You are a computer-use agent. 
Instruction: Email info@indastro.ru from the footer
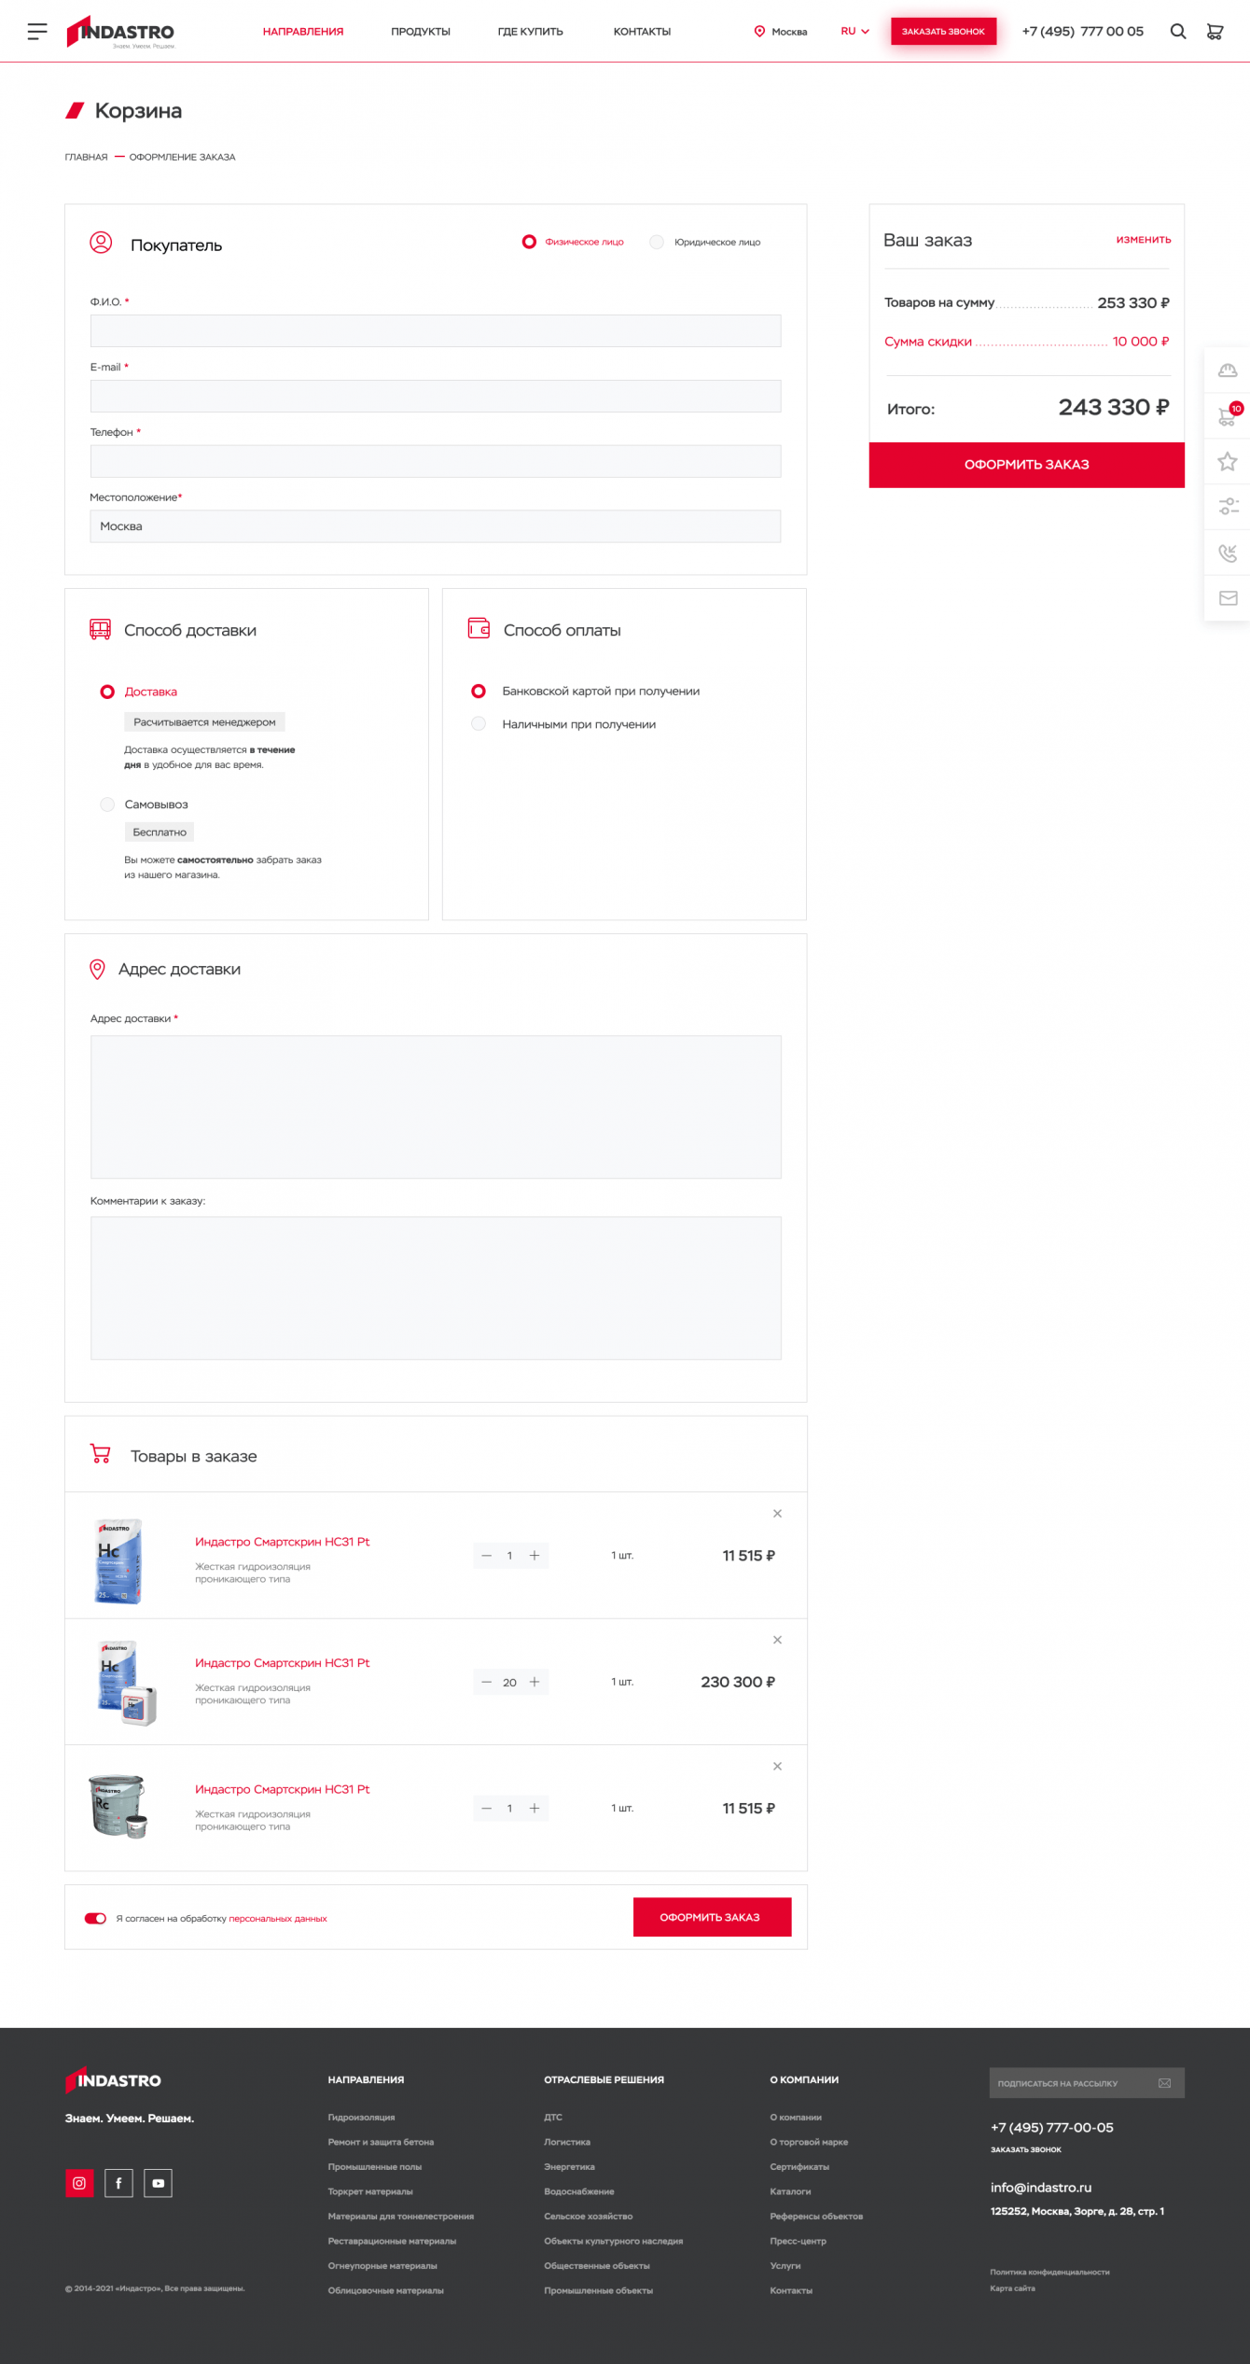(x=1040, y=2188)
